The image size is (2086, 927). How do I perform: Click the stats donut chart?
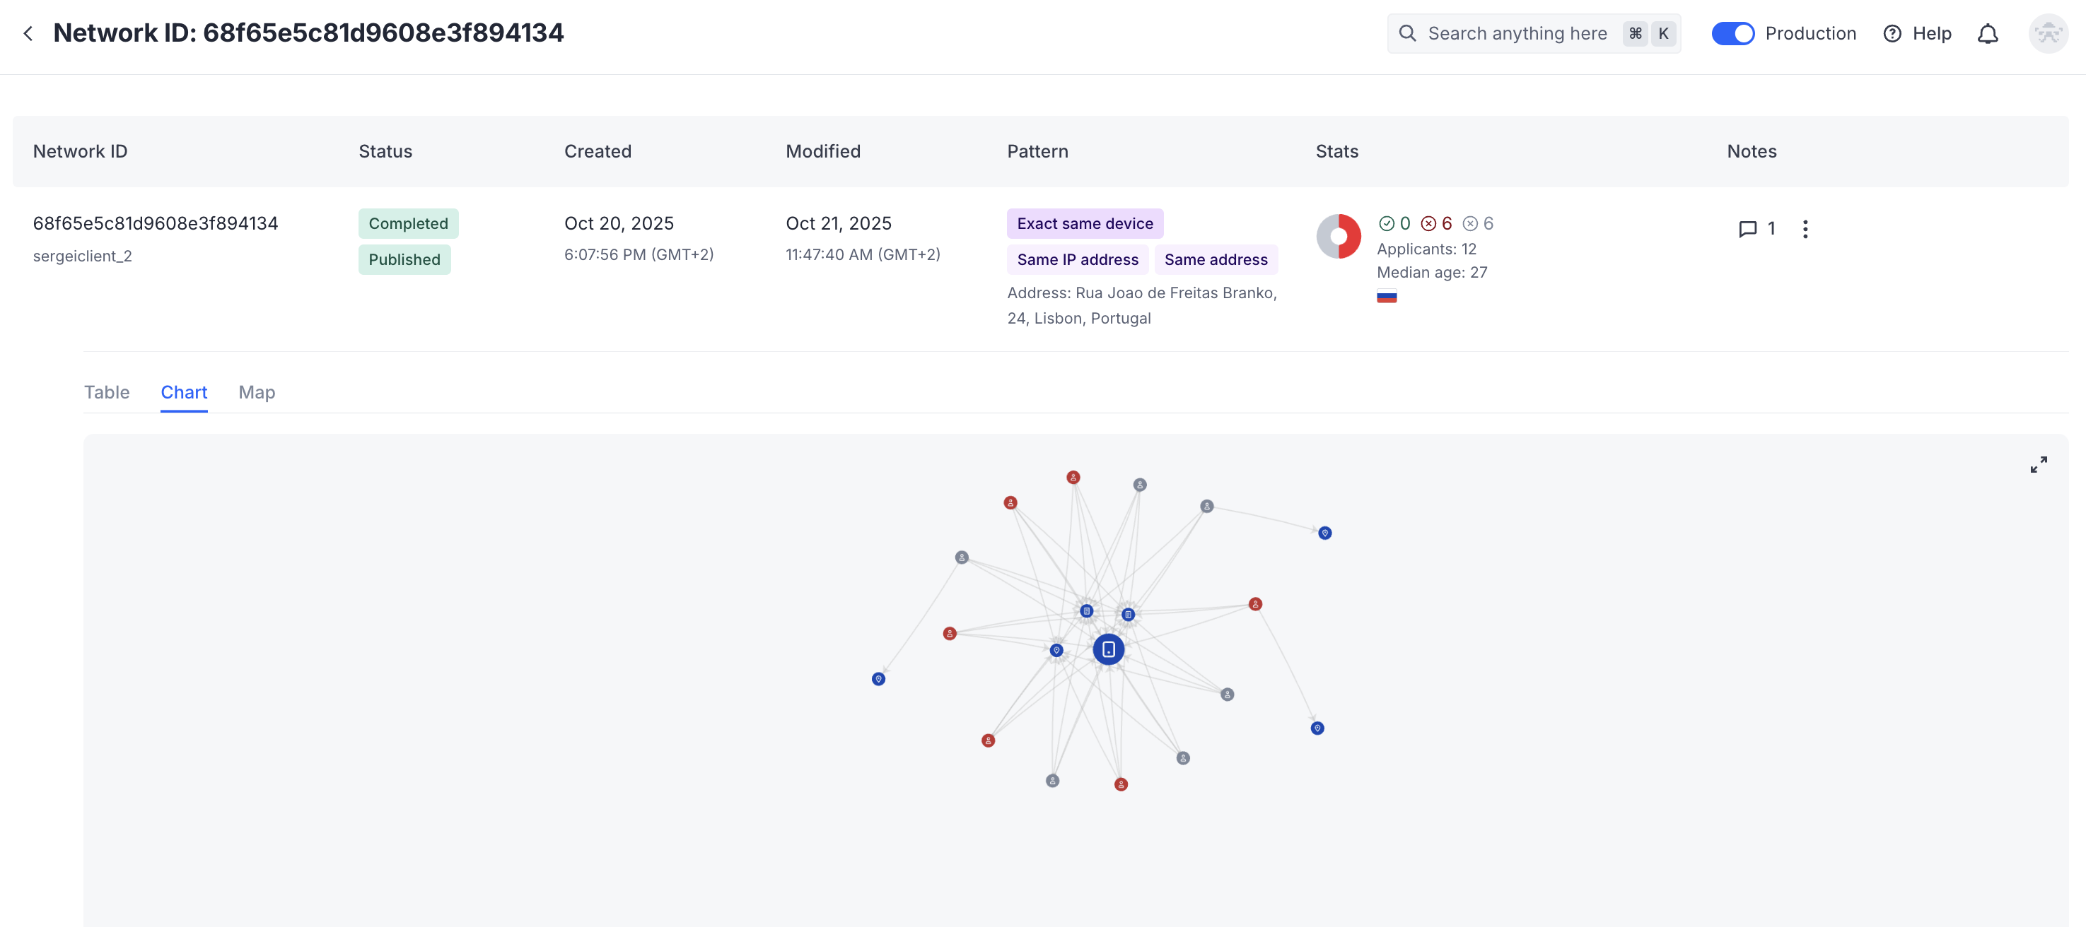[1339, 235]
